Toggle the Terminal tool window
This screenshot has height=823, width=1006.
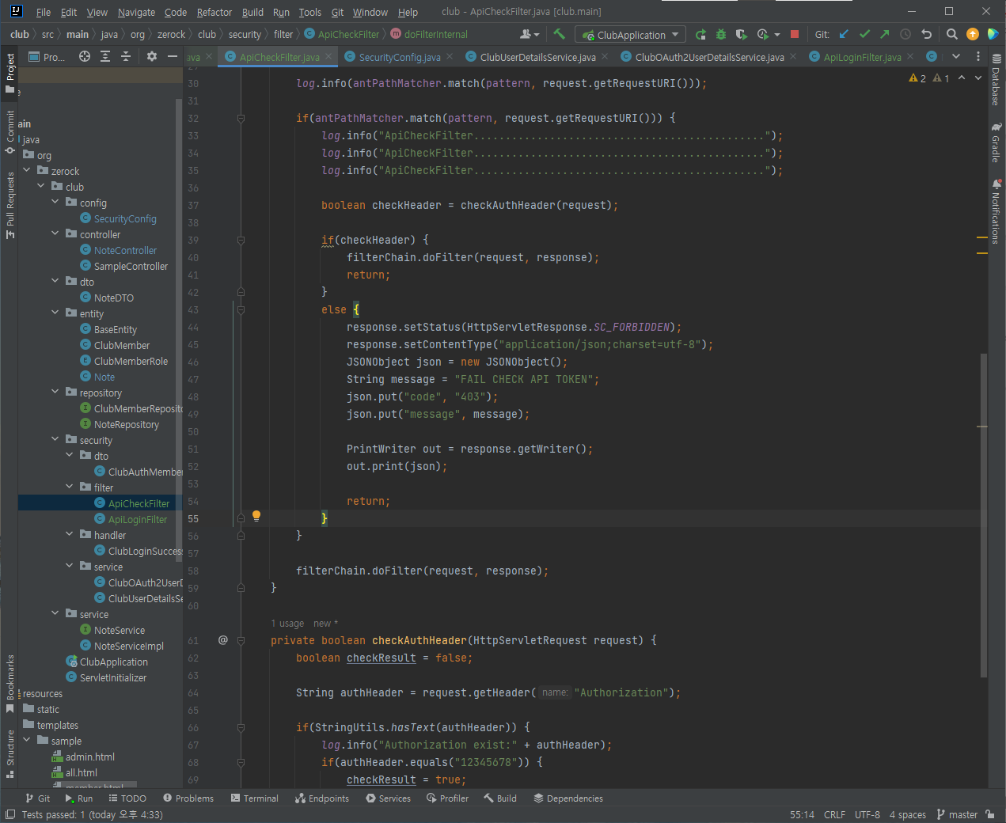[255, 798]
